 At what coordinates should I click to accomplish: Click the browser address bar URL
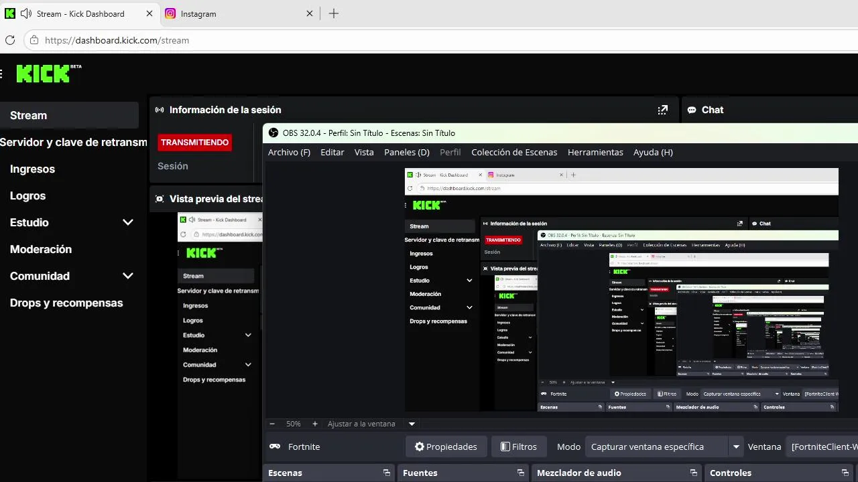(117, 40)
